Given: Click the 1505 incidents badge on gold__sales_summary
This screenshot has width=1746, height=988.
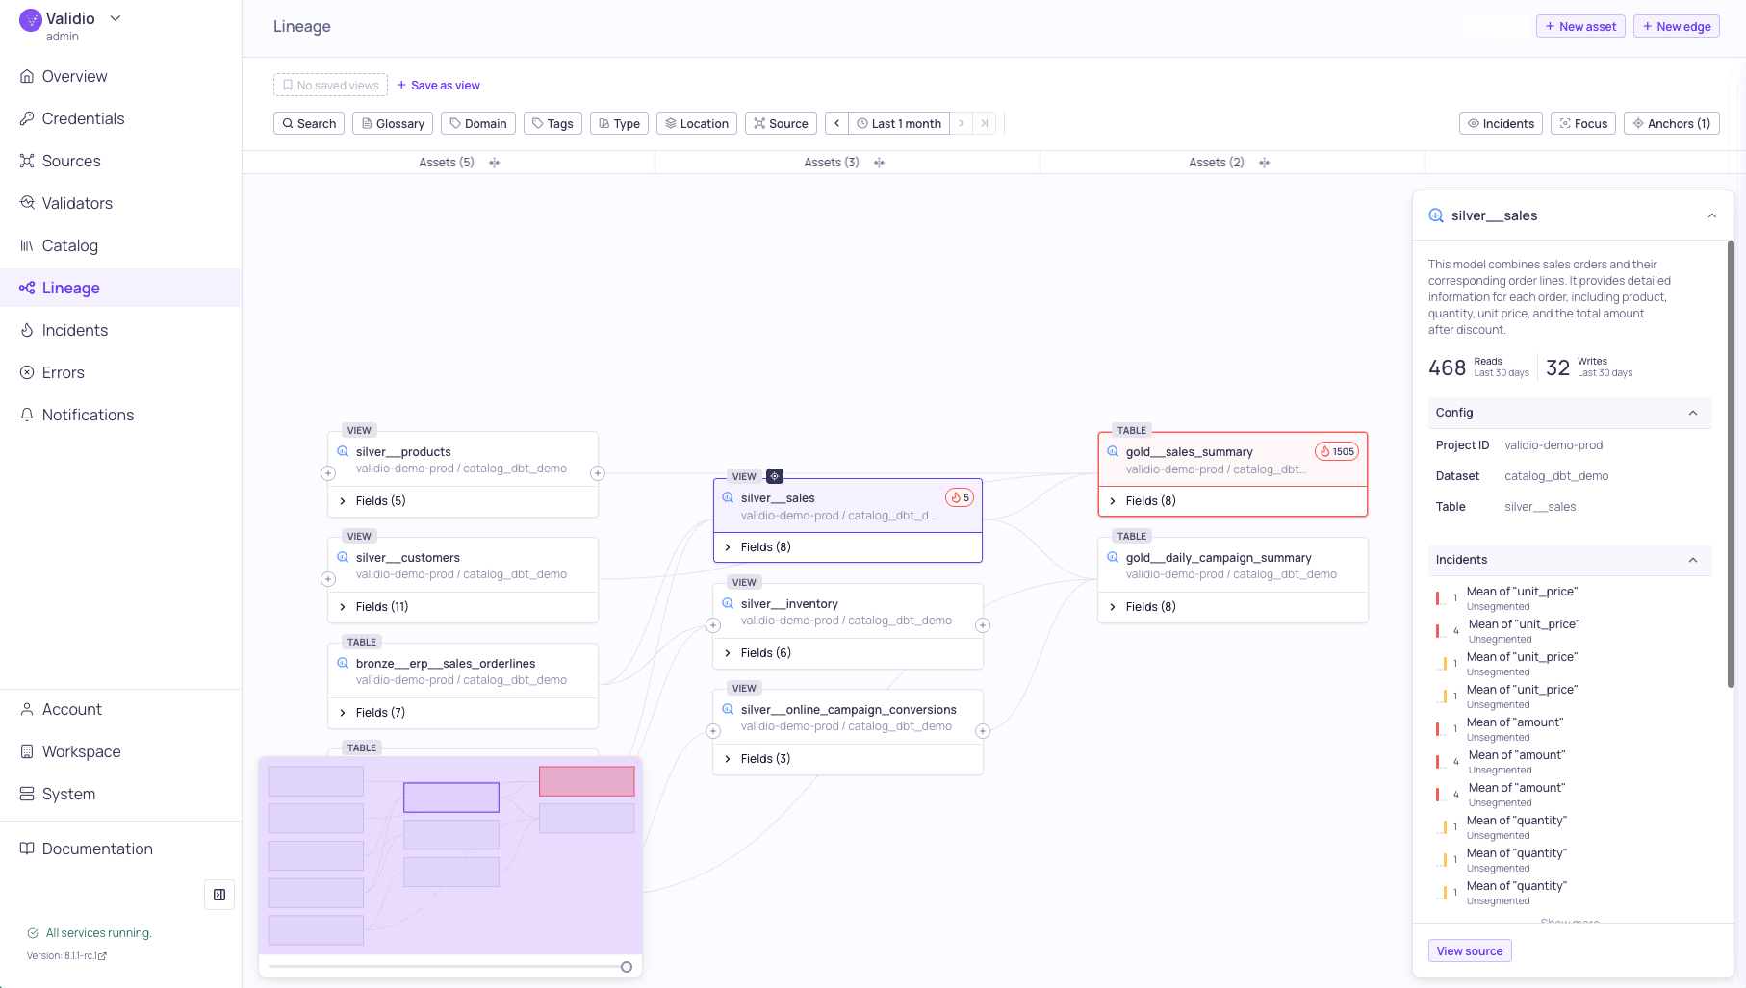Looking at the screenshot, I should click(1337, 451).
